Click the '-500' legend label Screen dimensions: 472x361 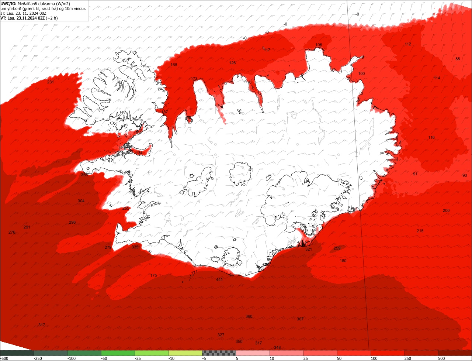4,358
